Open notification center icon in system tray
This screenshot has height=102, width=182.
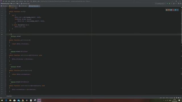(179, 100)
